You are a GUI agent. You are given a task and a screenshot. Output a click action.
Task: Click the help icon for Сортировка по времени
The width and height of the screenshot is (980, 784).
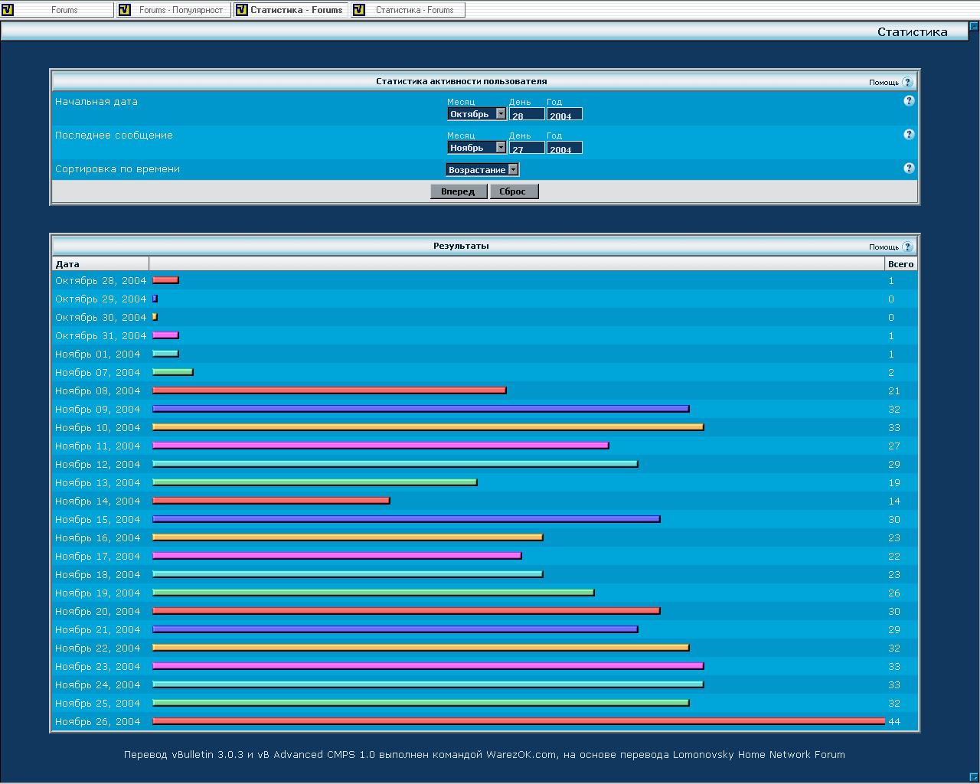click(909, 168)
